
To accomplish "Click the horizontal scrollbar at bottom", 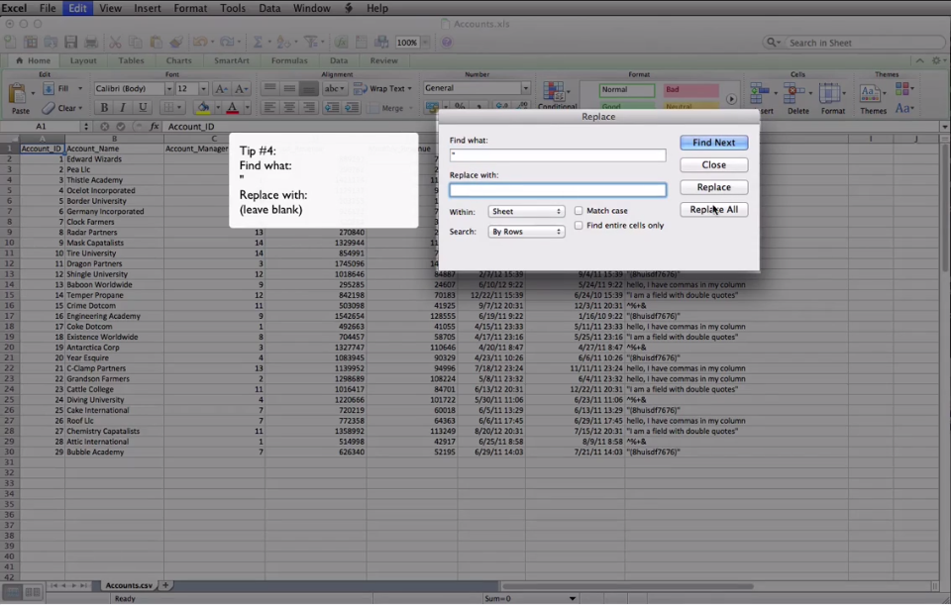I will click(x=628, y=586).
